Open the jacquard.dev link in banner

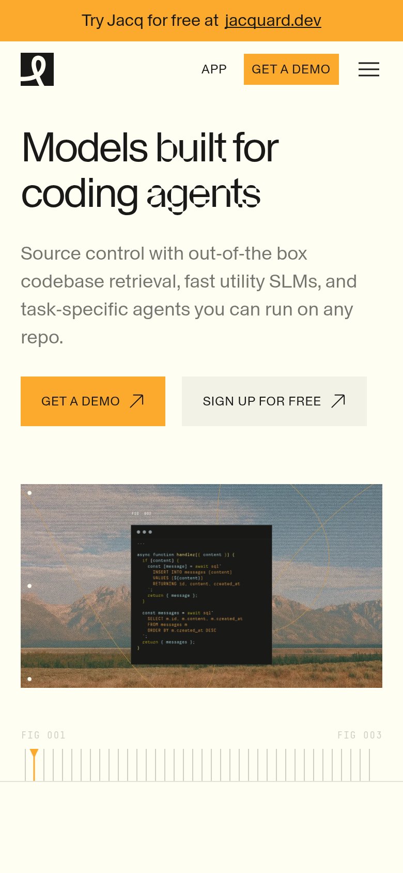click(x=273, y=21)
